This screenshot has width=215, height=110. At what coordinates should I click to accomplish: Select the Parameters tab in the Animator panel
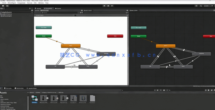[x=45, y=10]
